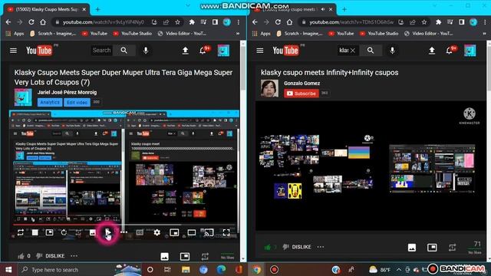Open Microsoft Edge from the taskbar
The height and width of the screenshot is (276, 491).
(x=221, y=269)
